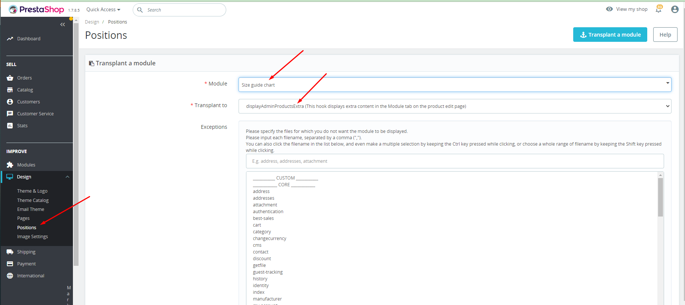Open the Module select dropdown

coord(455,85)
